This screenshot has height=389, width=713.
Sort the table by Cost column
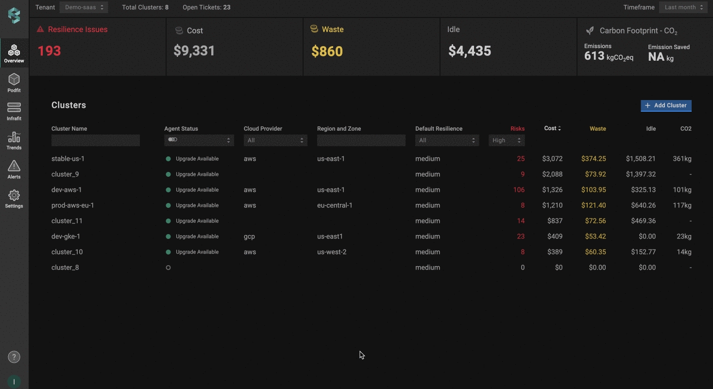click(552, 129)
